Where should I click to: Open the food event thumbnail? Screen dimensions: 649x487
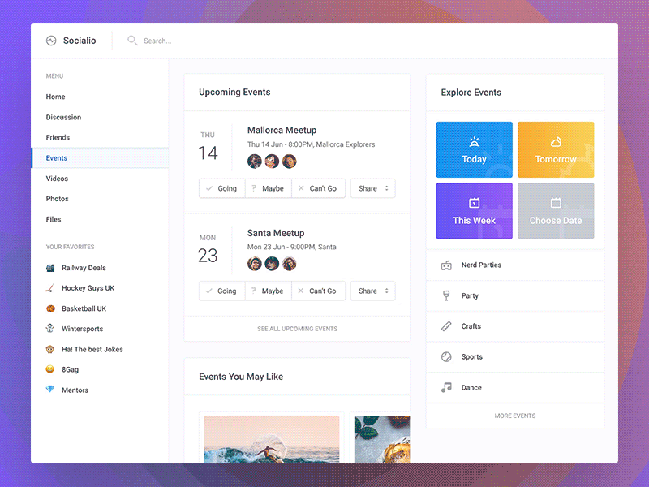[x=382, y=439]
